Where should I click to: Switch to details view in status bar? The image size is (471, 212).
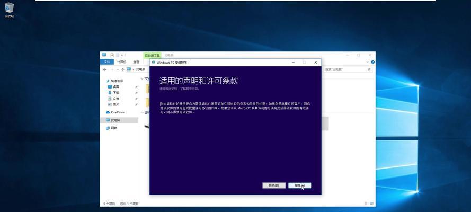[366, 204]
